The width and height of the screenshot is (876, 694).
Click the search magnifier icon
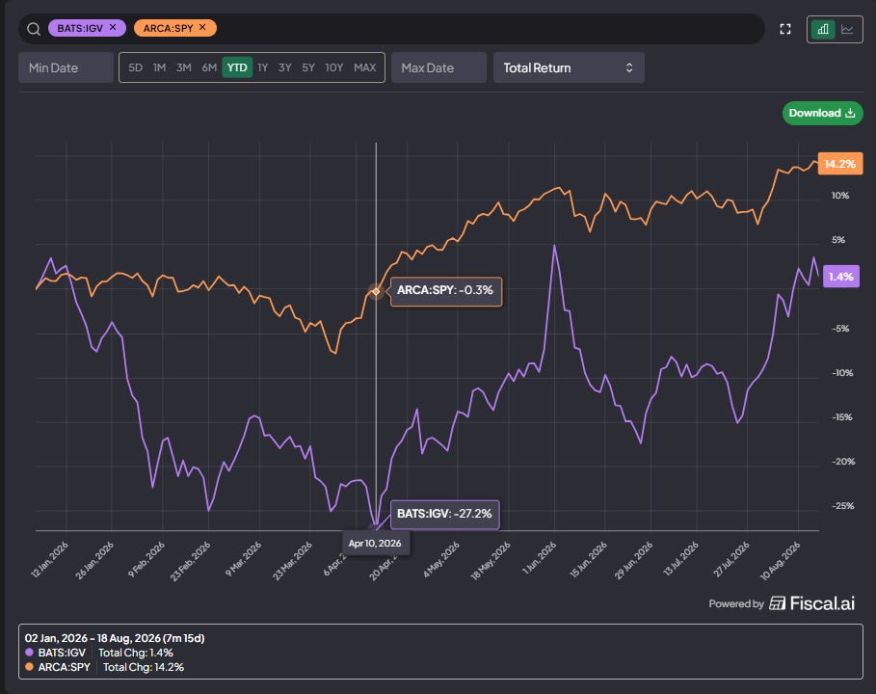34,29
